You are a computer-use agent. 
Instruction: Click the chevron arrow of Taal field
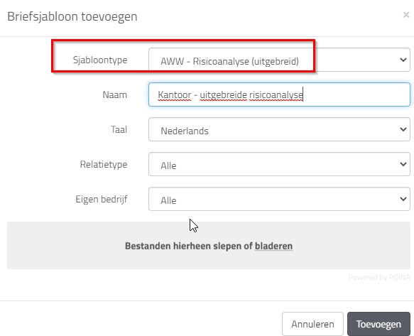[403, 129]
